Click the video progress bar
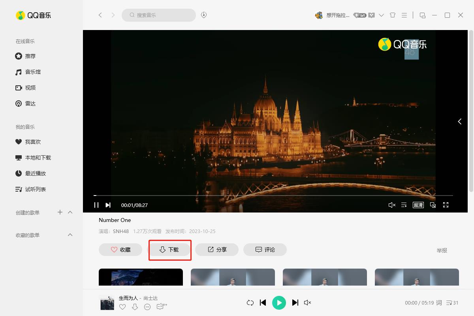Viewport: 474px width, 316px height. (273, 196)
